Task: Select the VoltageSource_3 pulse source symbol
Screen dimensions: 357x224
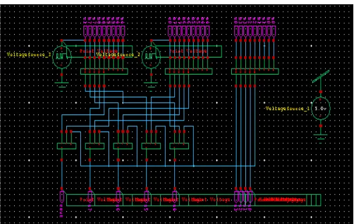Action: (62, 57)
